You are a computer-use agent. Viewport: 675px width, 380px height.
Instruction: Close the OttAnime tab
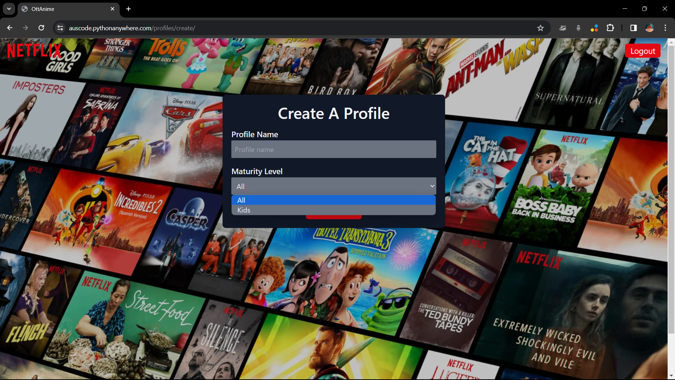(112, 9)
